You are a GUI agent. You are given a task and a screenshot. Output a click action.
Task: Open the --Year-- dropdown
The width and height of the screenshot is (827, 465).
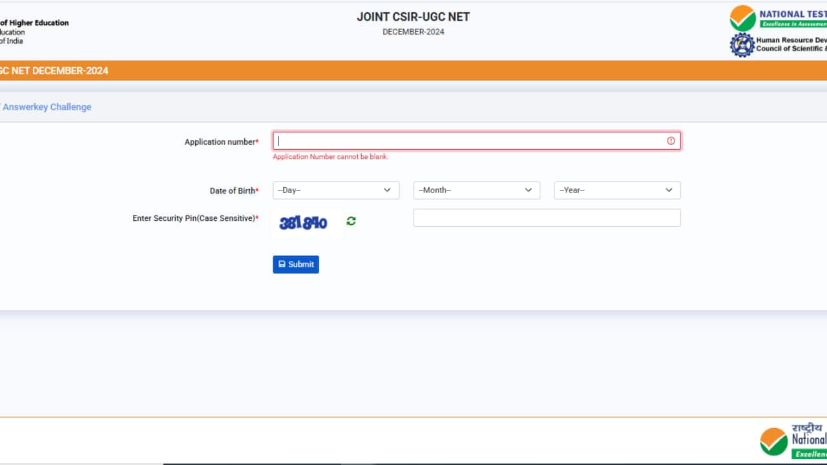click(x=616, y=190)
